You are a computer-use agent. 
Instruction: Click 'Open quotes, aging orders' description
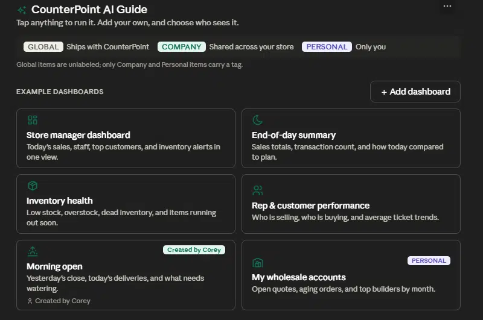pos(344,289)
